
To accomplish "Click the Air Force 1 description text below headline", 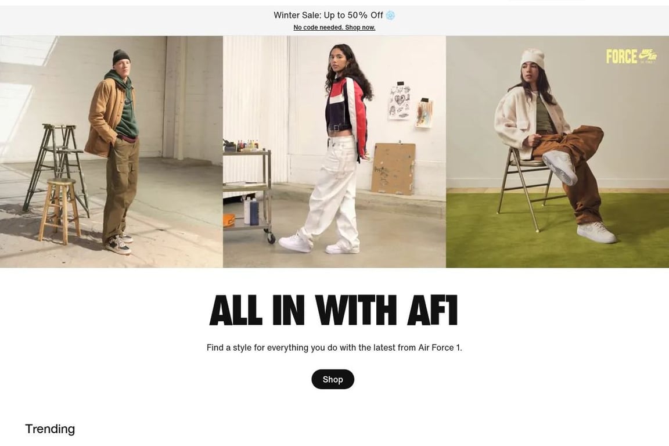I will pos(334,347).
